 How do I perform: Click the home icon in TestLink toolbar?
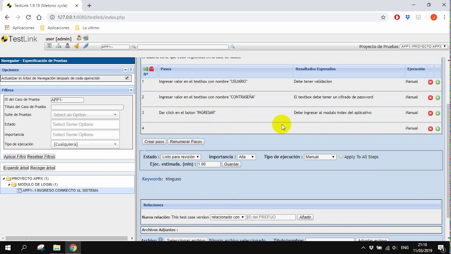(x=49, y=46)
